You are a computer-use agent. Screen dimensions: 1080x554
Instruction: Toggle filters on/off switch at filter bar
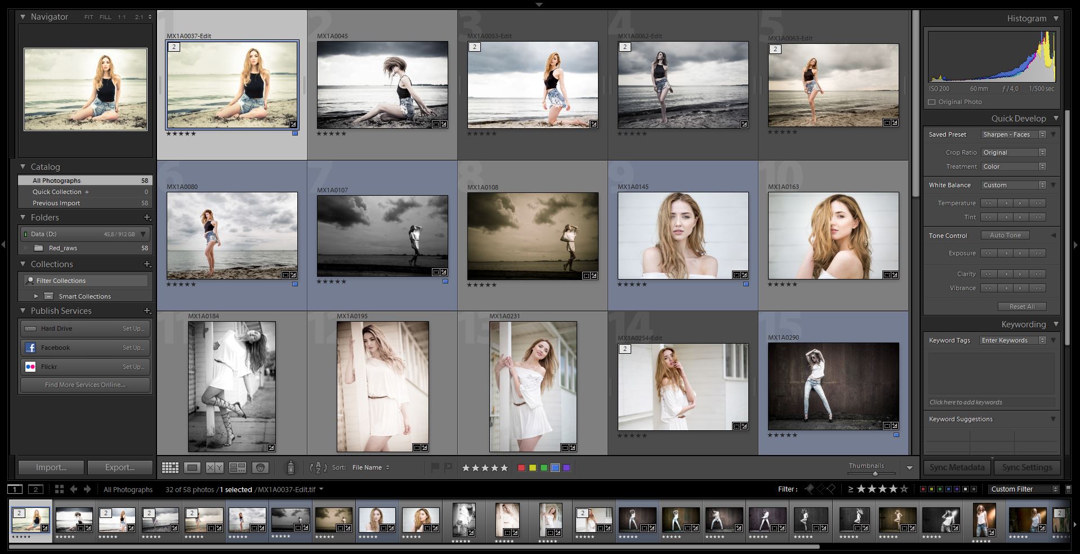[x=1068, y=489]
